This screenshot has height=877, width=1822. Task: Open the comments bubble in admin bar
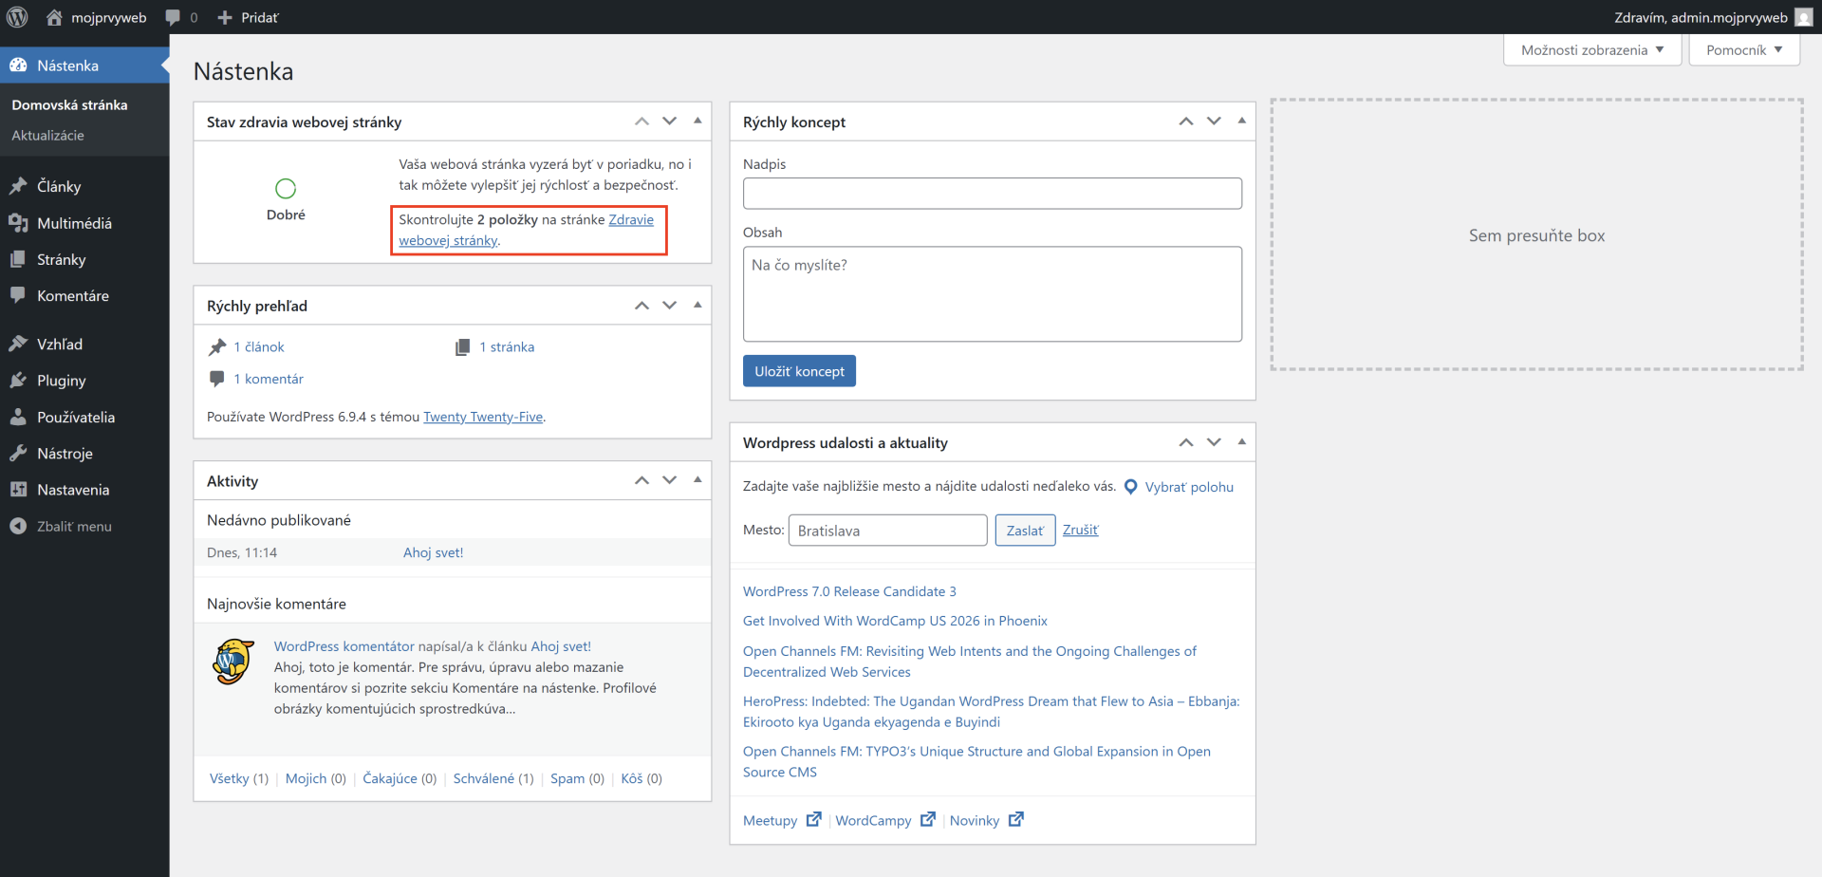click(181, 17)
